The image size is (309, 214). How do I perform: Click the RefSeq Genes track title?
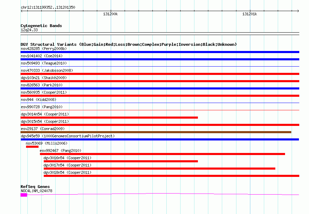pos(35,187)
